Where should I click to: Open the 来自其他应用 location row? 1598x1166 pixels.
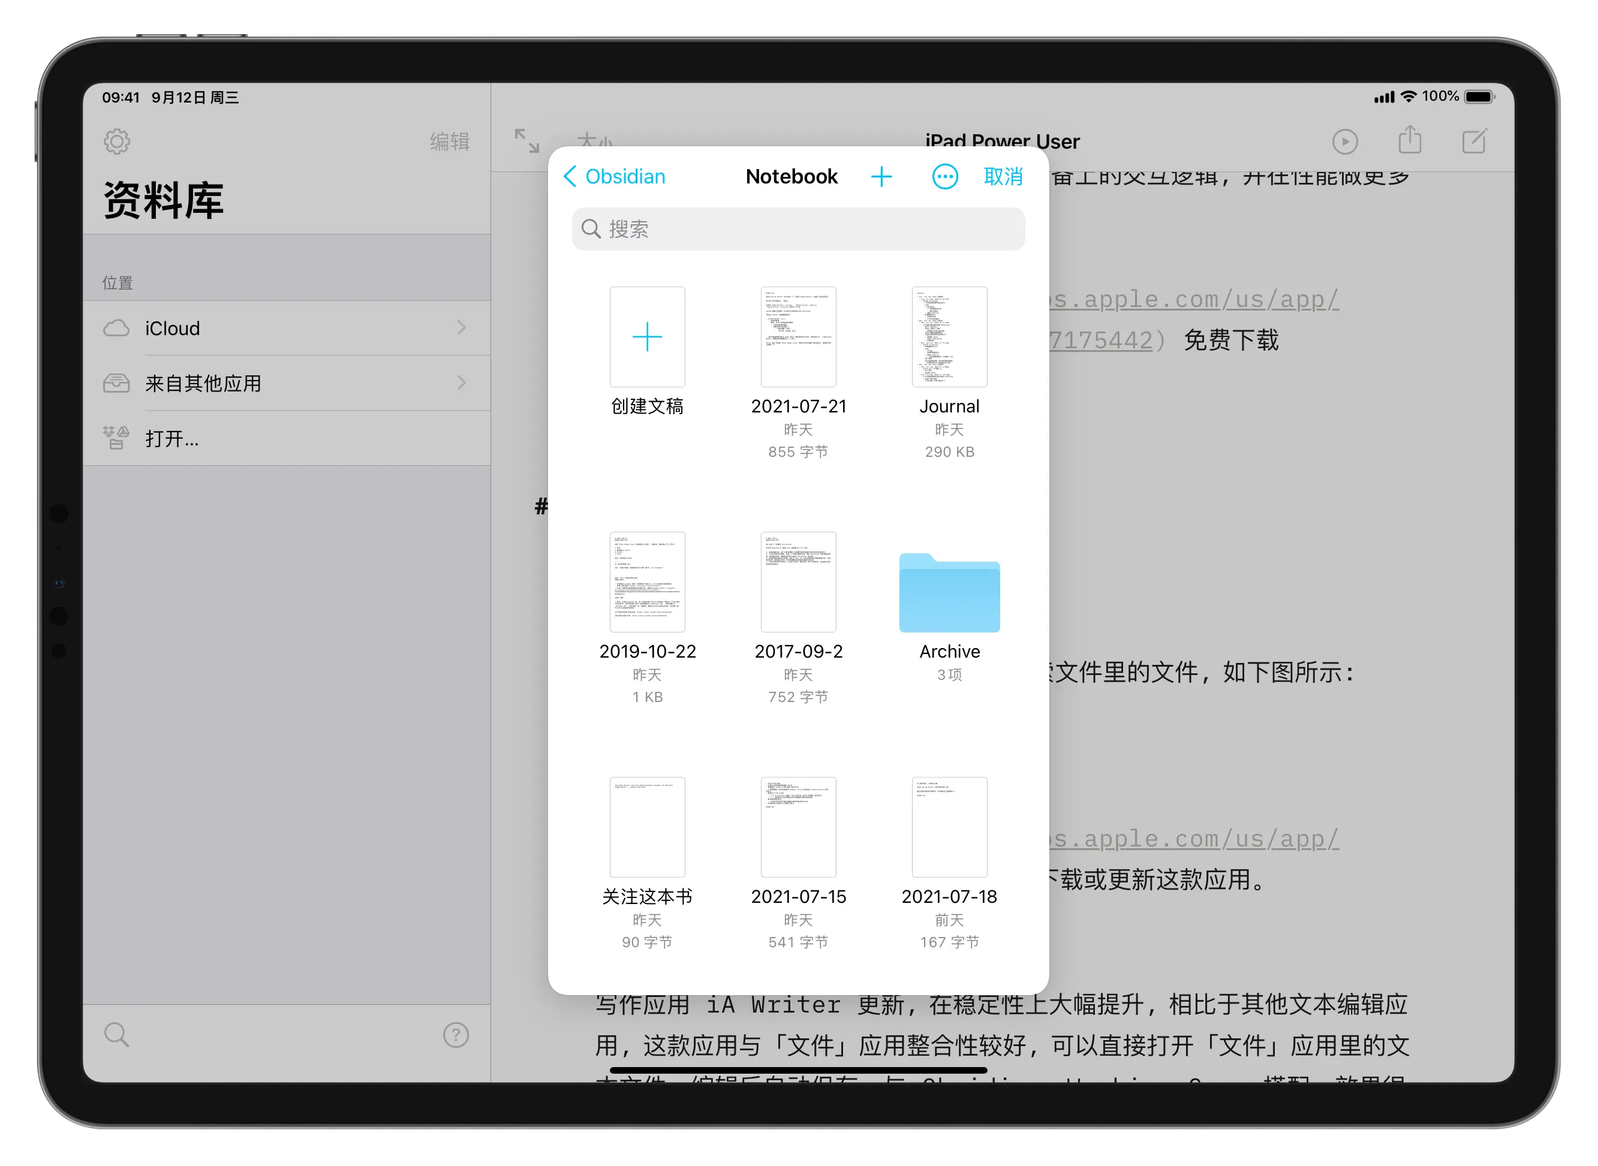[x=287, y=383]
